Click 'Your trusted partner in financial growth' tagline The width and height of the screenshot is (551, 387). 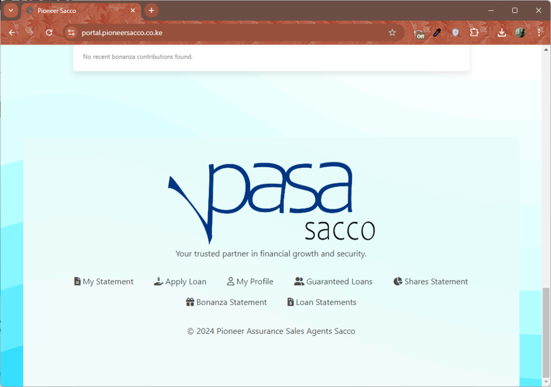[x=271, y=254]
